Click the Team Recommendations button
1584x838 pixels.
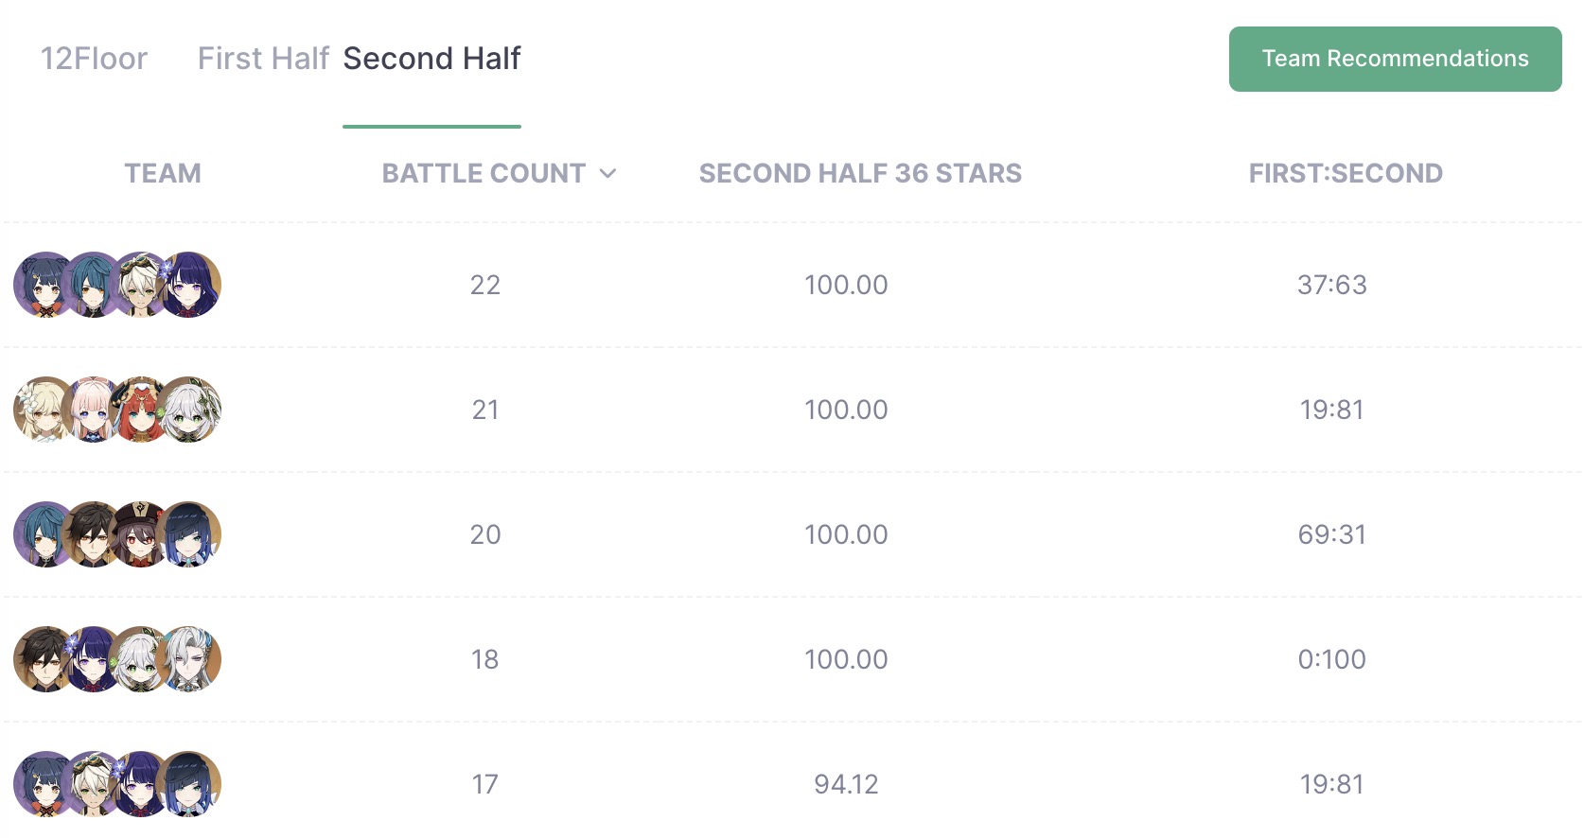pyautogui.click(x=1395, y=59)
